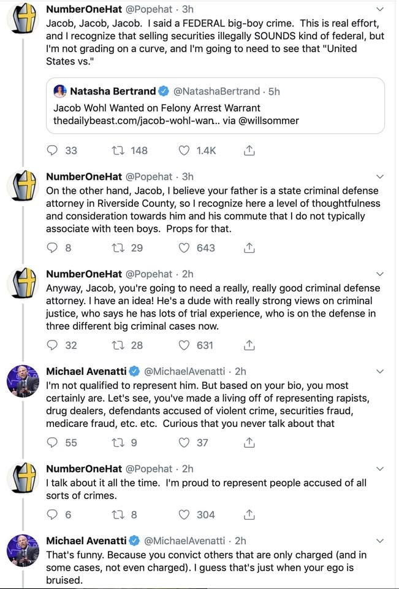Screen dimensions: 399x589
Task: Open chevron menu on 'Props for that' tweet
Action: [380, 176]
